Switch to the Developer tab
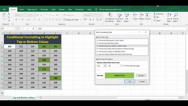Viewport: 188px width, 106px height. pos(80,9)
